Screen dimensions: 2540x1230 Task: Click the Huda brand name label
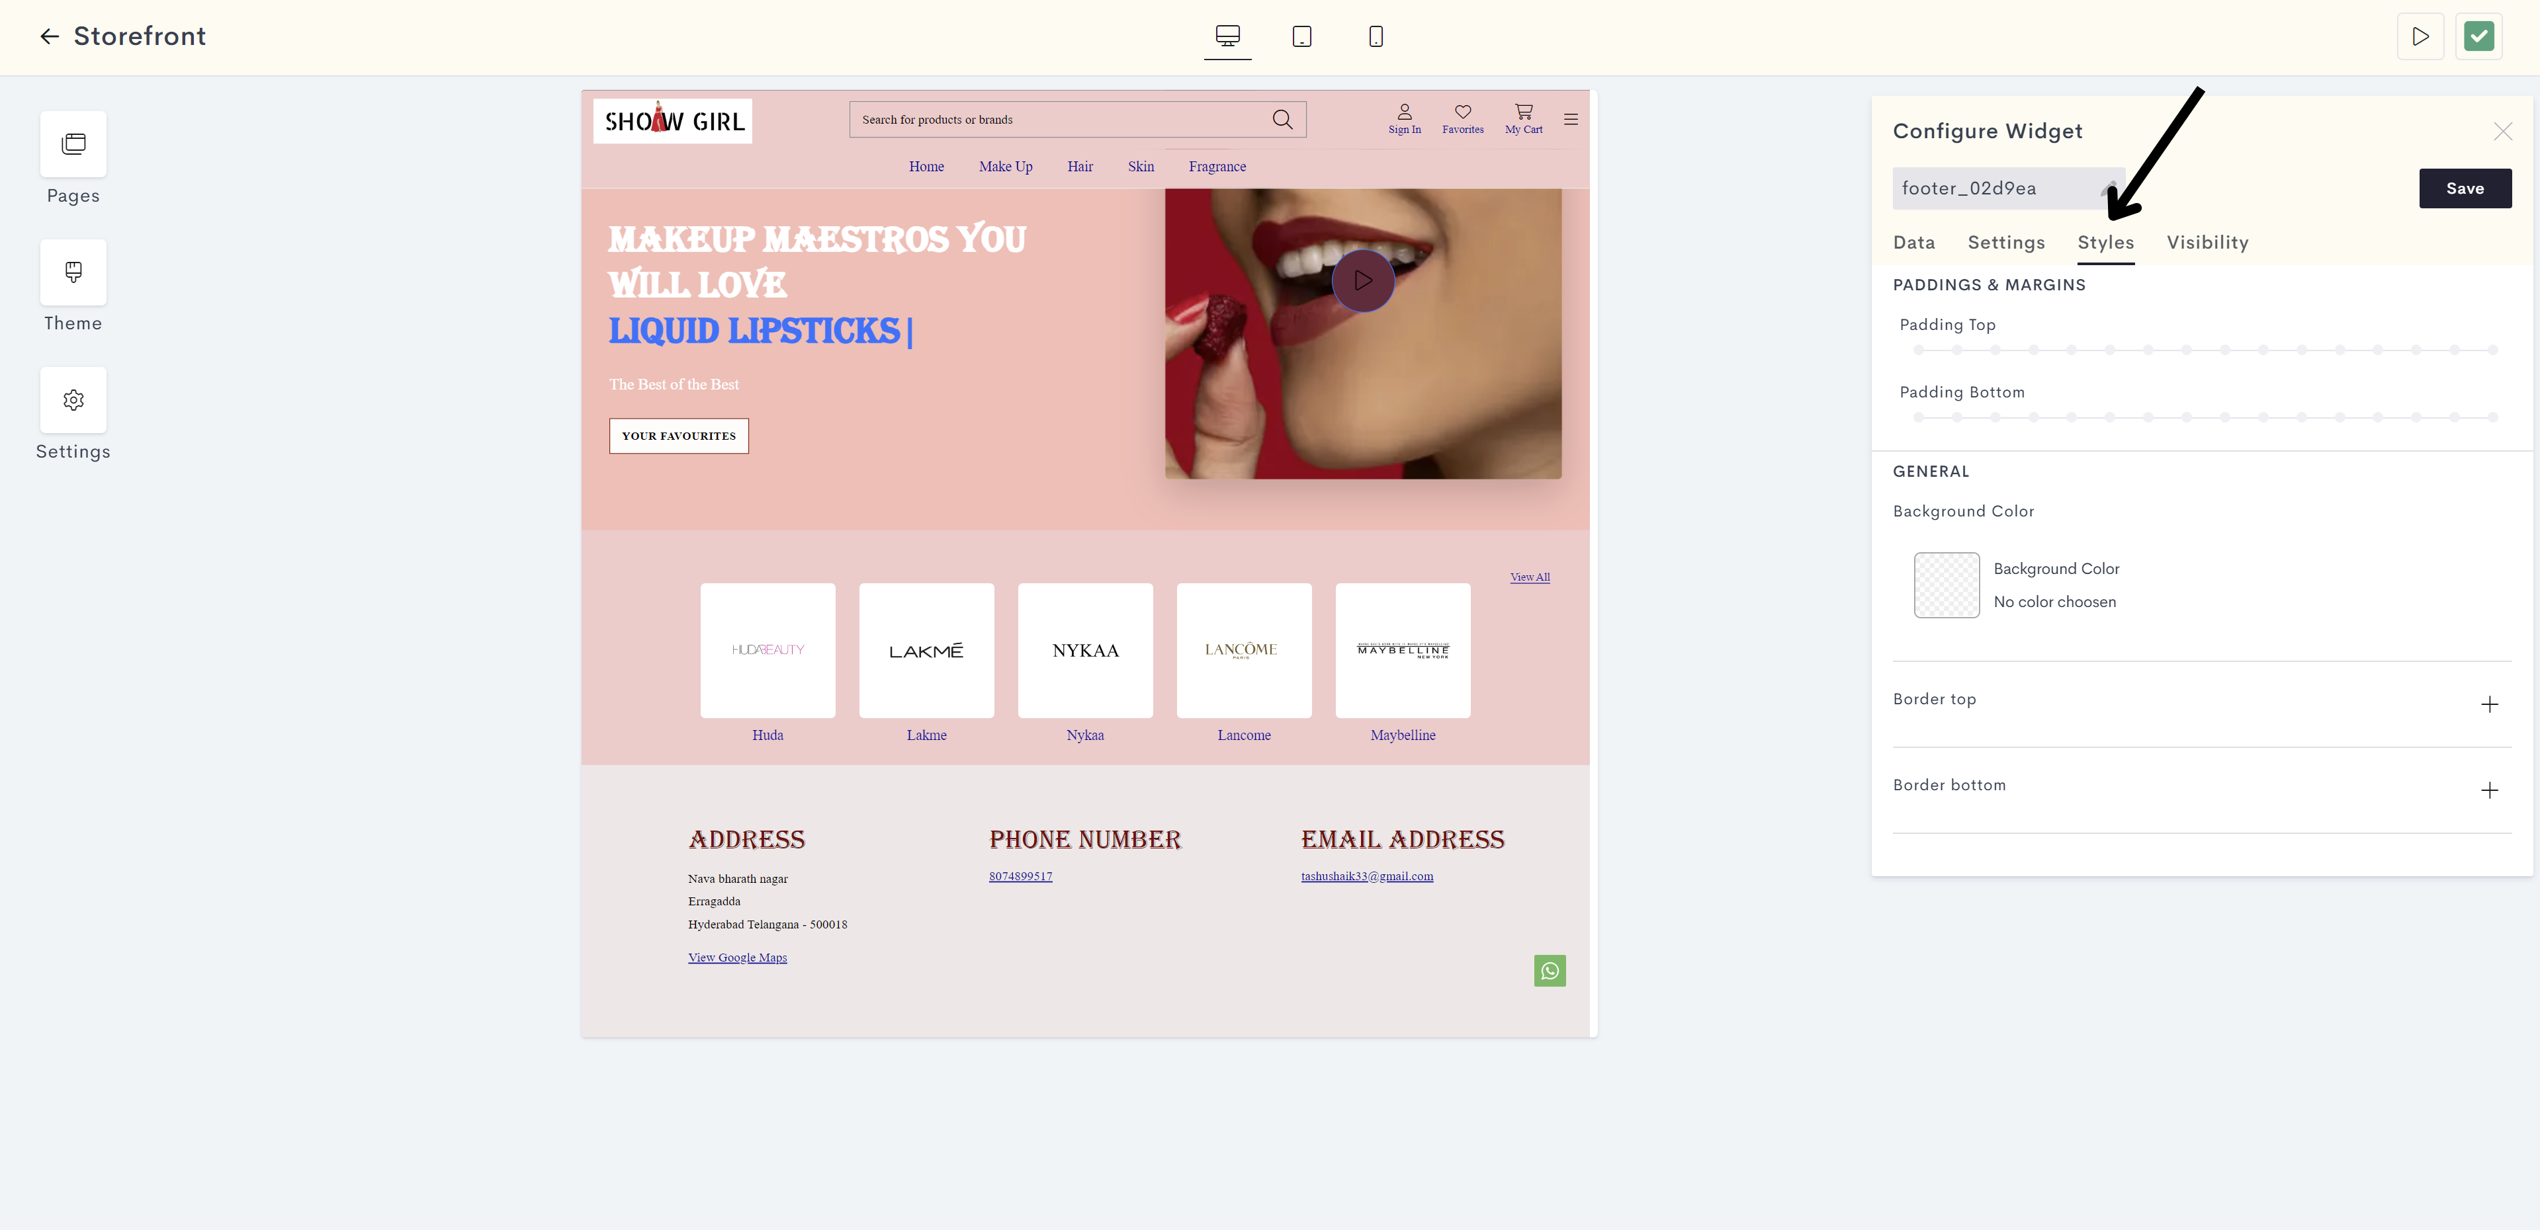click(x=767, y=735)
